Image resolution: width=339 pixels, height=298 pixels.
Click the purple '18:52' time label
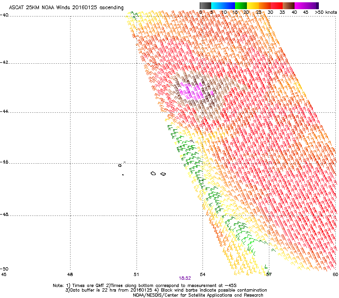click(x=185, y=278)
